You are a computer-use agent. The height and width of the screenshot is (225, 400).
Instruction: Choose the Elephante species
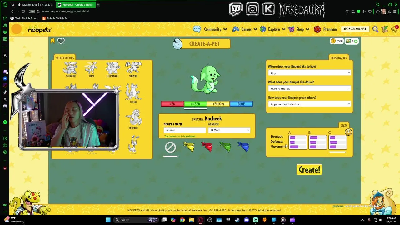click(x=112, y=69)
